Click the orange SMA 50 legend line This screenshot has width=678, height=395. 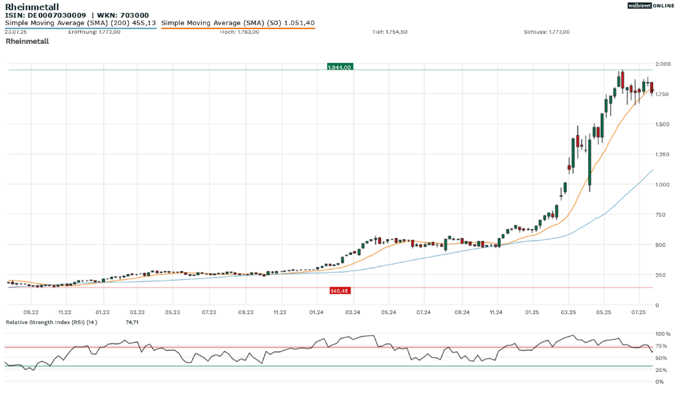[x=238, y=28]
